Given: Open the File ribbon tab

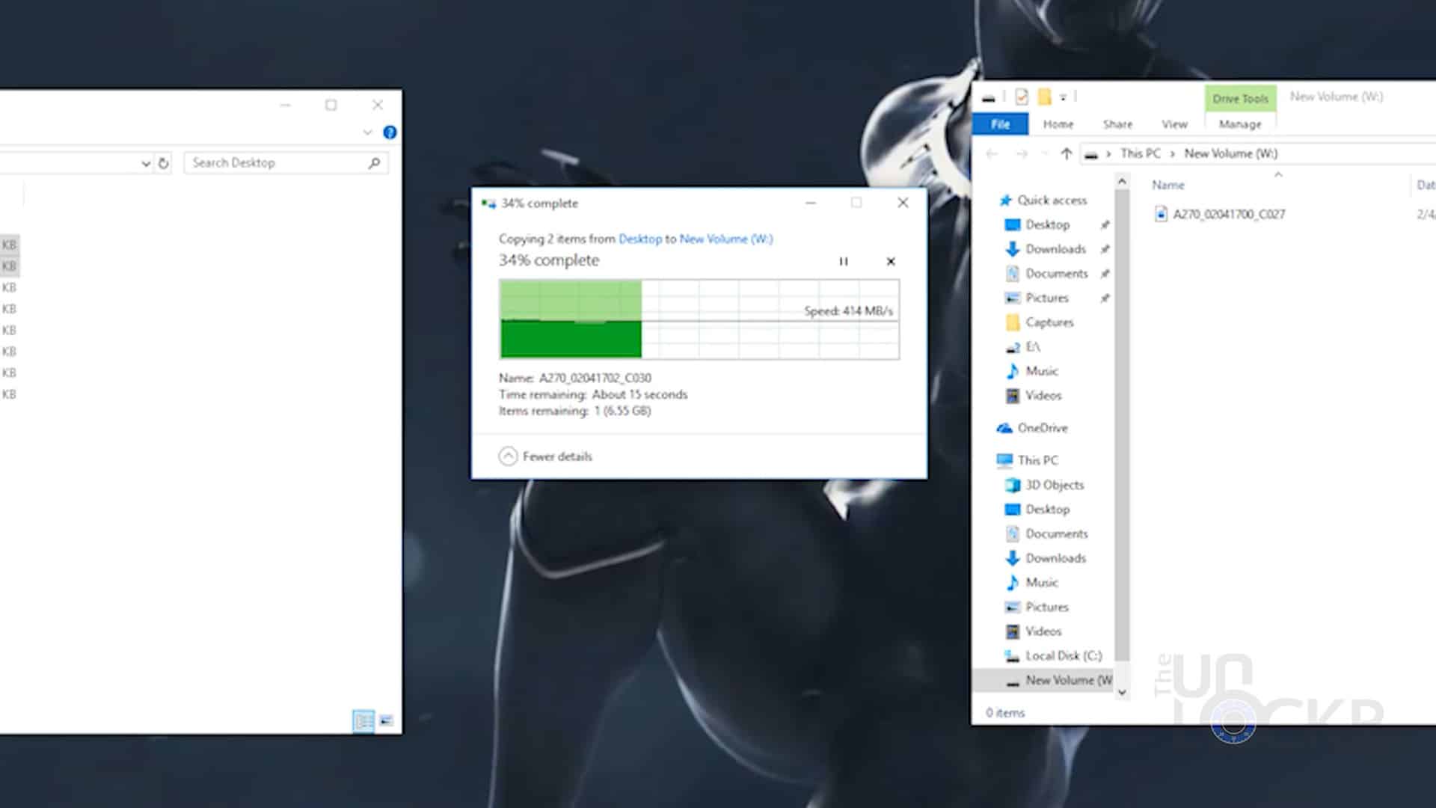Looking at the screenshot, I should point(1000,124).
